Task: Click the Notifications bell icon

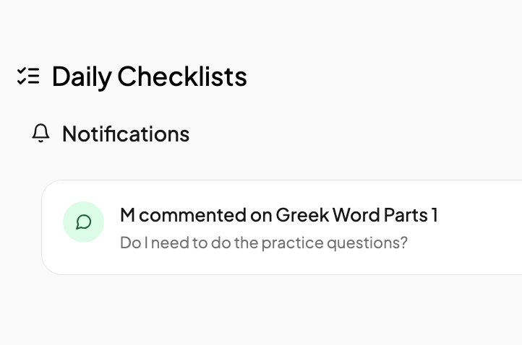Action: [x=41, y=134]
